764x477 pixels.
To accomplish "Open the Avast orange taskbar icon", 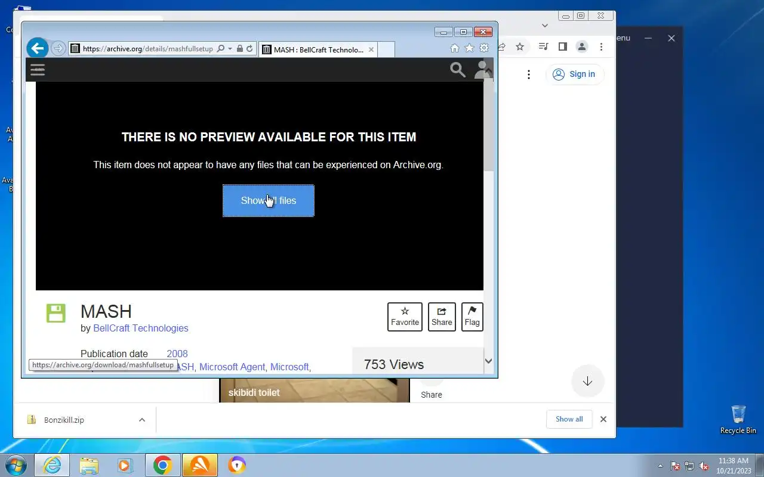I will pyautogui.click(x=199, y=465).
